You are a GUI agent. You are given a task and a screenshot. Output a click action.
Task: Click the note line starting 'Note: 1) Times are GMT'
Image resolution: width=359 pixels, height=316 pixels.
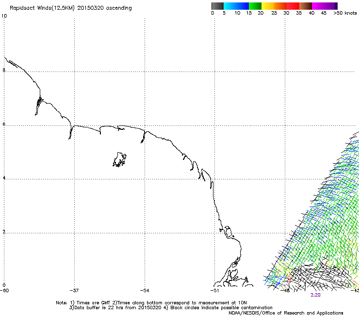[x=151, y=303]
